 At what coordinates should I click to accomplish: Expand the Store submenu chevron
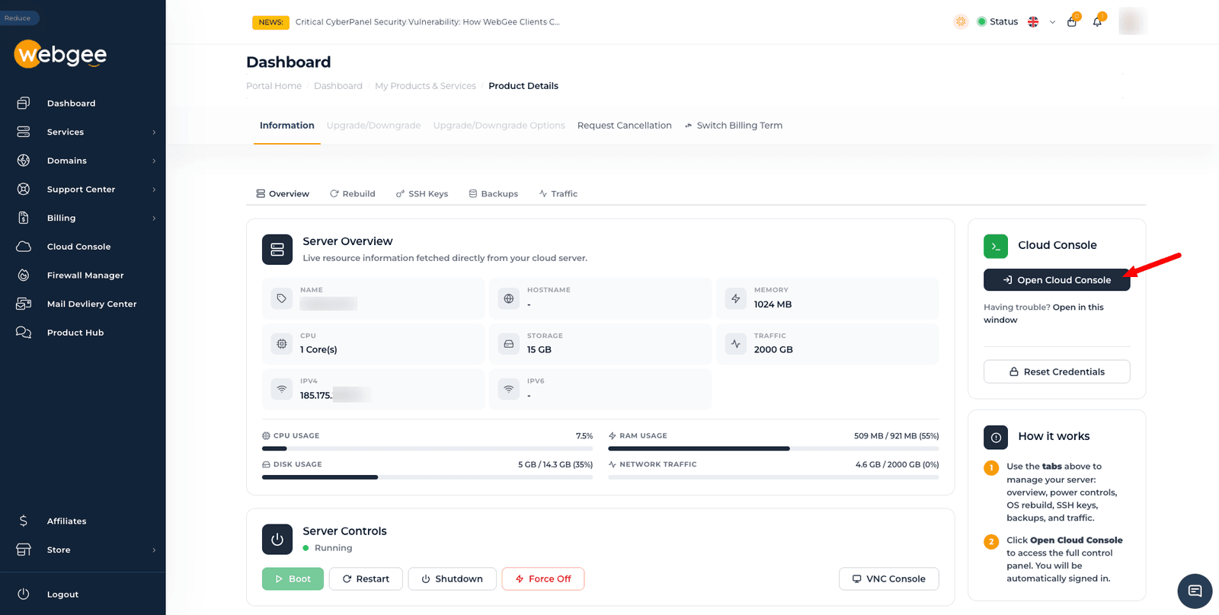click(154, 550)
